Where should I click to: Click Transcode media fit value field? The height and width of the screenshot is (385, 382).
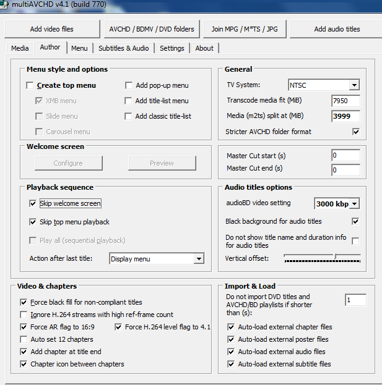345,101
